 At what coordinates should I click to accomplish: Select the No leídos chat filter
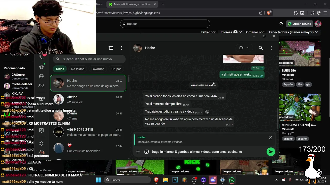click(x=78, y=69)
